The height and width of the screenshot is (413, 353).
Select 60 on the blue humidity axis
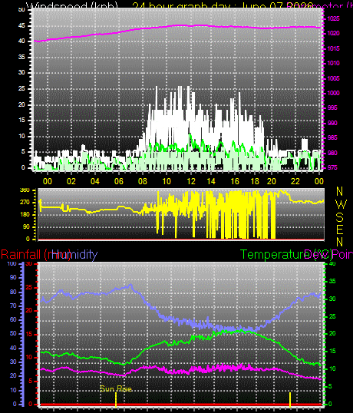[13, 320]
